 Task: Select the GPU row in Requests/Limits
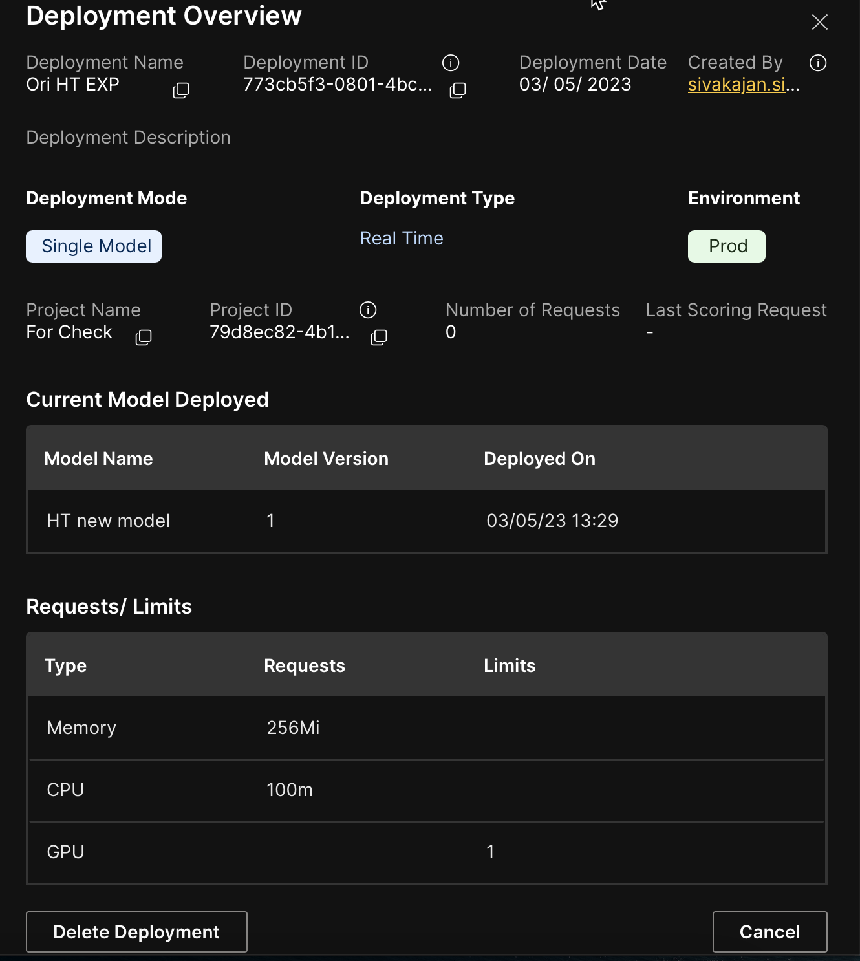[427, 852]
